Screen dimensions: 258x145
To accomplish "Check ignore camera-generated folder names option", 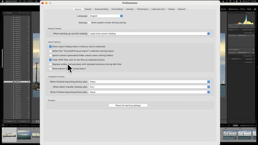I will click(x=50, y=56).
